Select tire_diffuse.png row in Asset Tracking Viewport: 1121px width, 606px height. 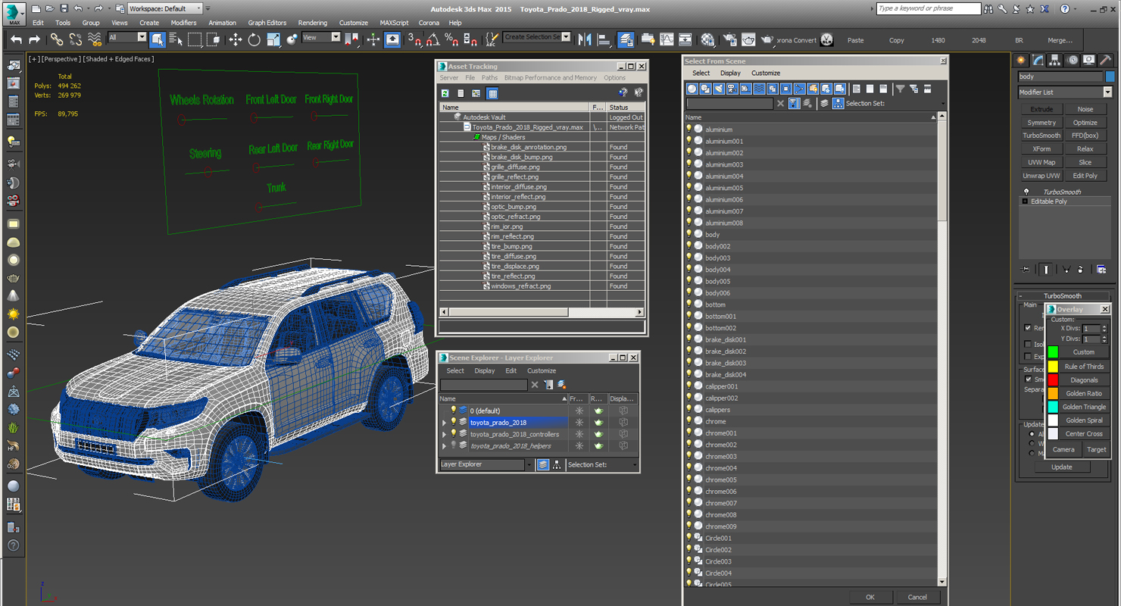click(542, 256)
